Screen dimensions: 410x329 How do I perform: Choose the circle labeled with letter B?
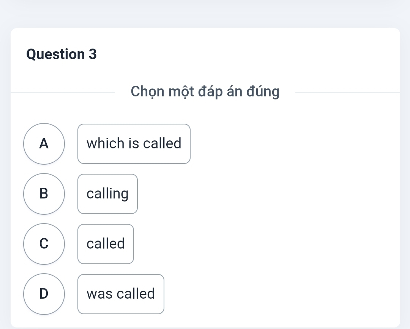coord(44,194)
